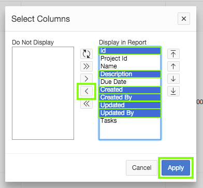Close the Select Columns dialog with X
Image resolution: width=203 pixels, height=188 pixels.
[184, 19]
